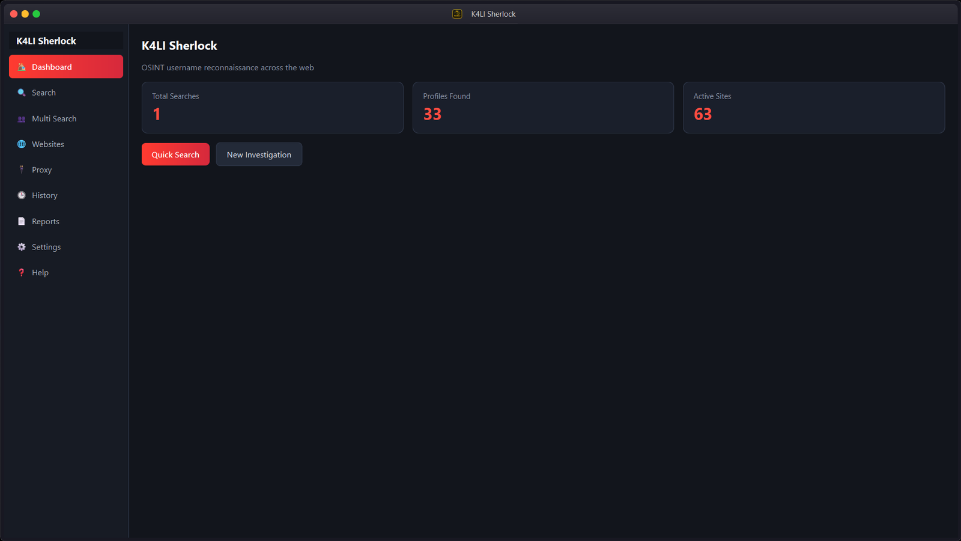Open Proxy configuration
Viewport: 961px width, 541px height.
click(66, 170)
